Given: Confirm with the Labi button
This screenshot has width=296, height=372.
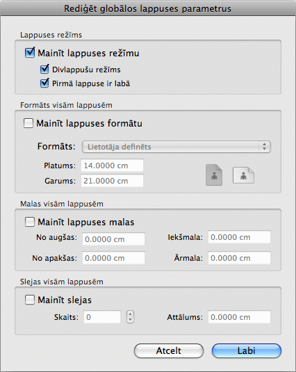Looking at the screenshot, I should click(x=247, y=350).
